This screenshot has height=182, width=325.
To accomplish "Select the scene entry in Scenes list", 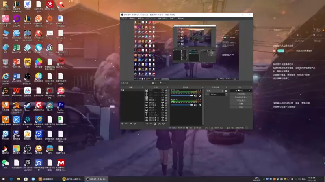I will pyautogui.click(x=132, y=90).
